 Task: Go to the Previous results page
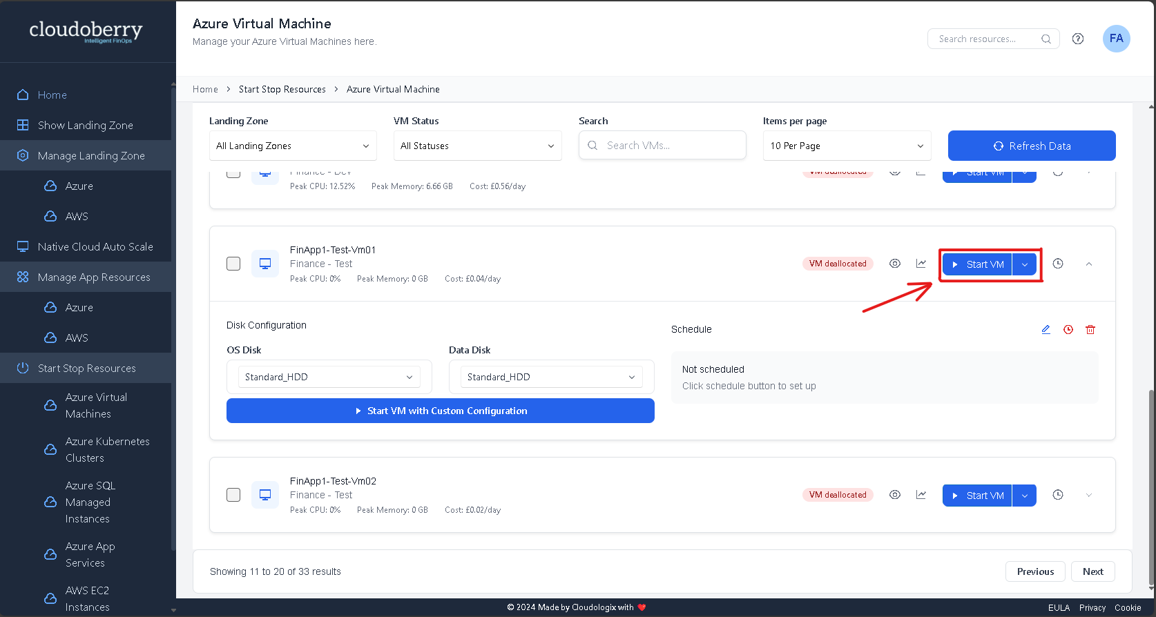click(x=1035, y=571)
